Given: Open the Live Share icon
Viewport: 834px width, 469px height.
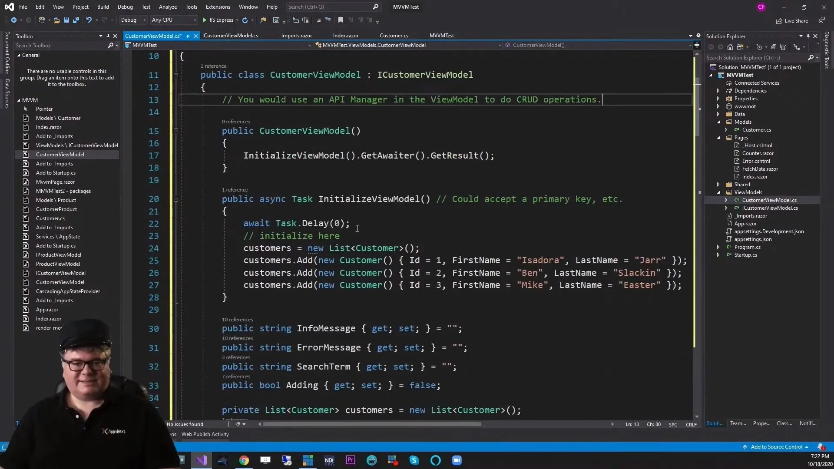Looking at the screenshot, I should click(779, 21).
